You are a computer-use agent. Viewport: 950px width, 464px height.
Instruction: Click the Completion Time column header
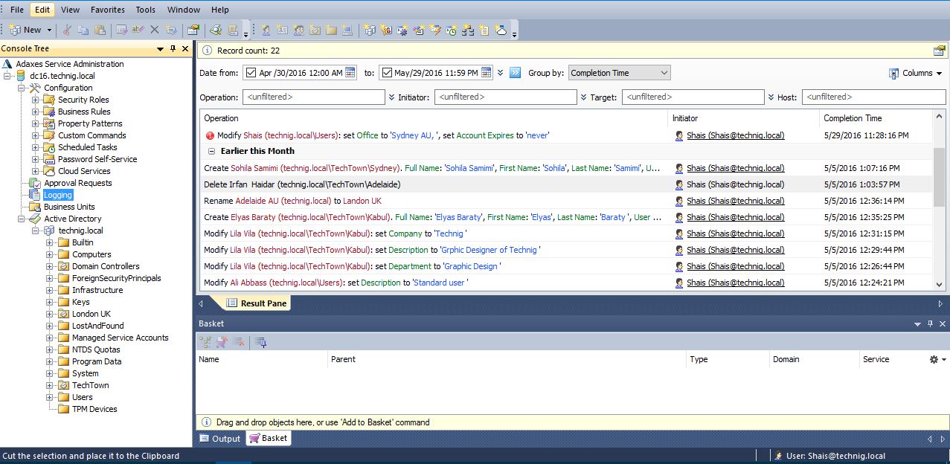pyautogui.click(x=875, y=118)
